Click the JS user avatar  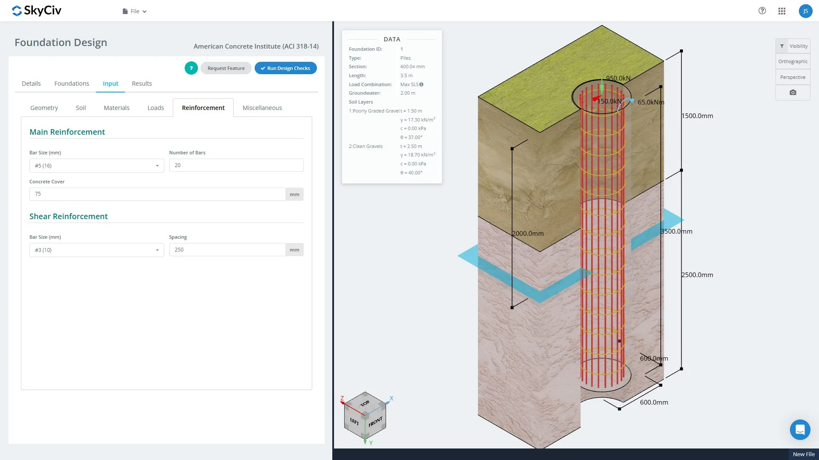tap(805, 11)
